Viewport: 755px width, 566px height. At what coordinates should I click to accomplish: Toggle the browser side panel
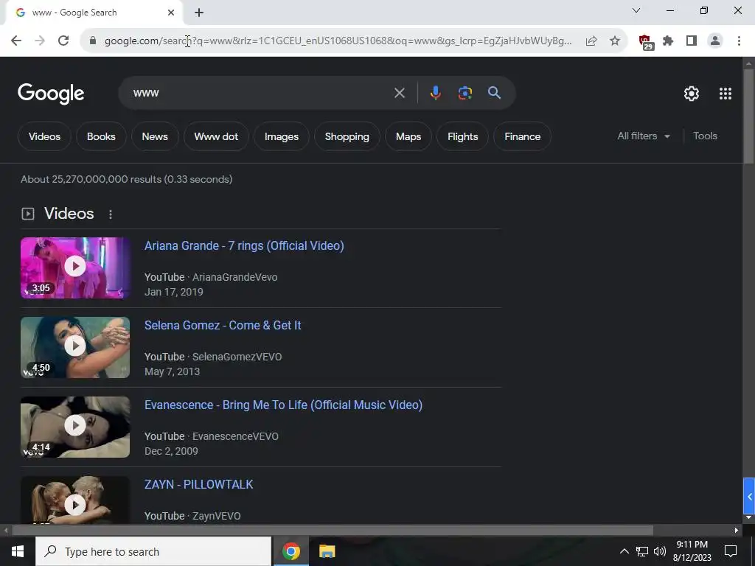[692, 41]
